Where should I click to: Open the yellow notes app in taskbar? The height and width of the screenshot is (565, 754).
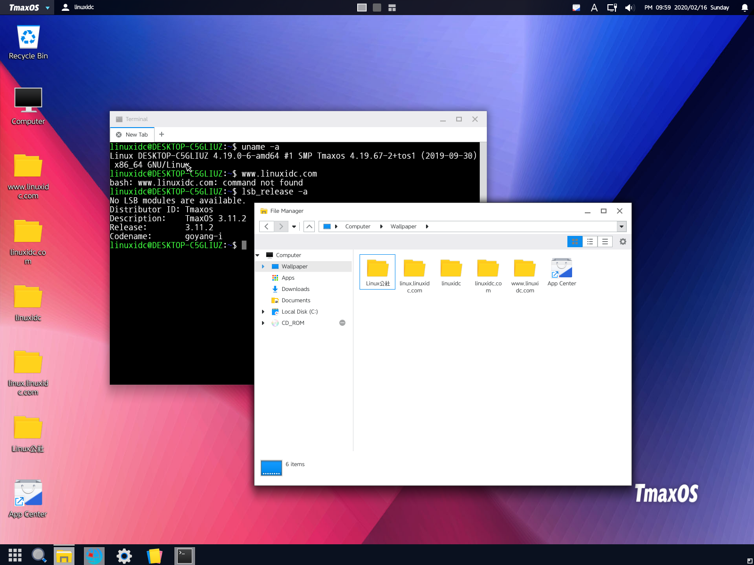154,556
